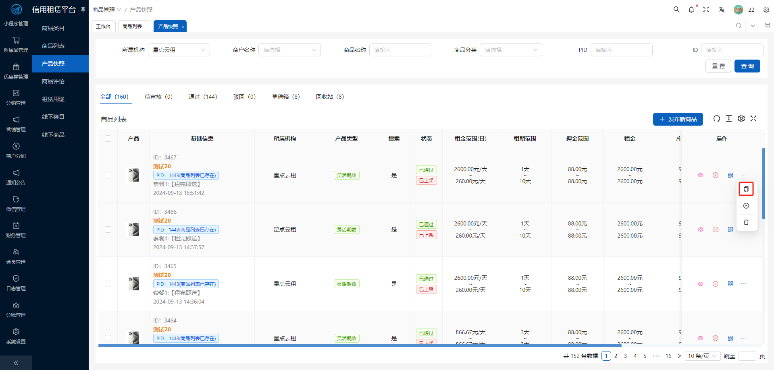Delete product via popup trash icon
Image resolution: width=774 pixels, height=370 pixels.
[746, 222]
